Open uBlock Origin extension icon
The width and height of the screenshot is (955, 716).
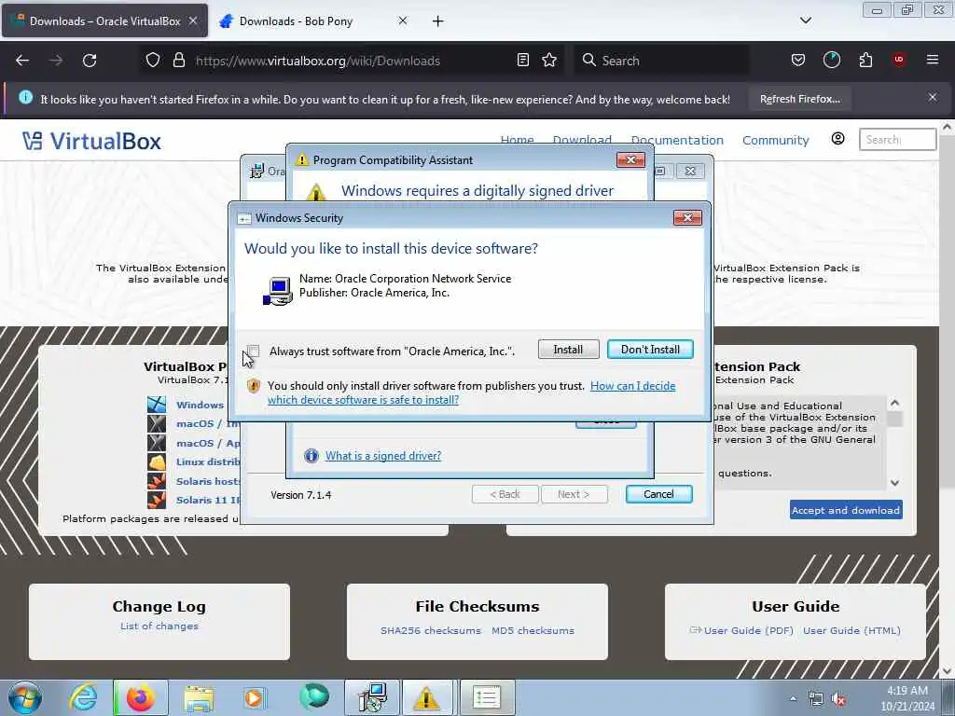click(898, 60)
